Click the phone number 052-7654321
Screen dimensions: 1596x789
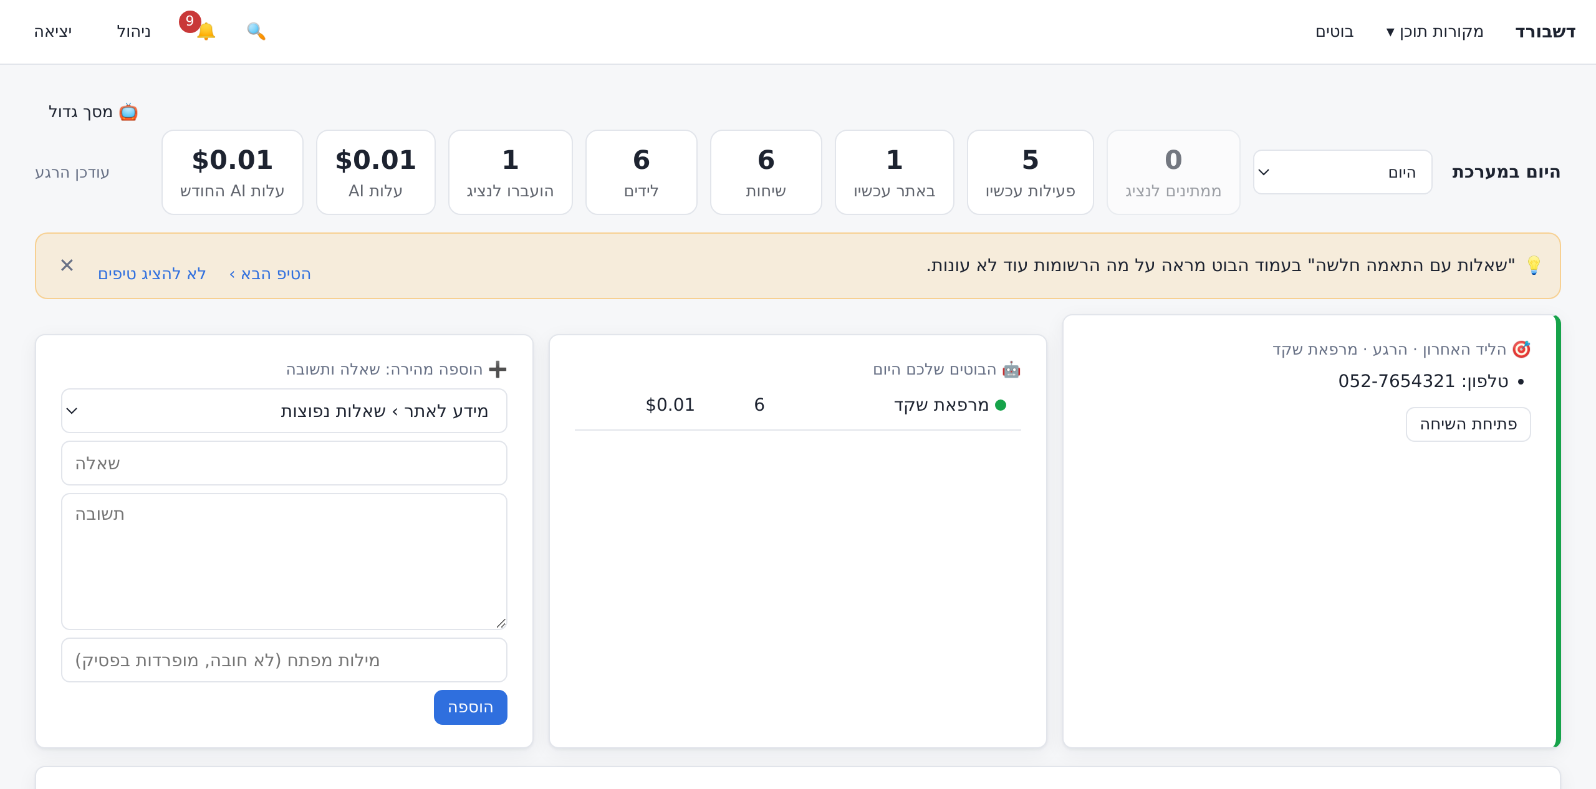pyautogui.click(x=1396, y=381)
